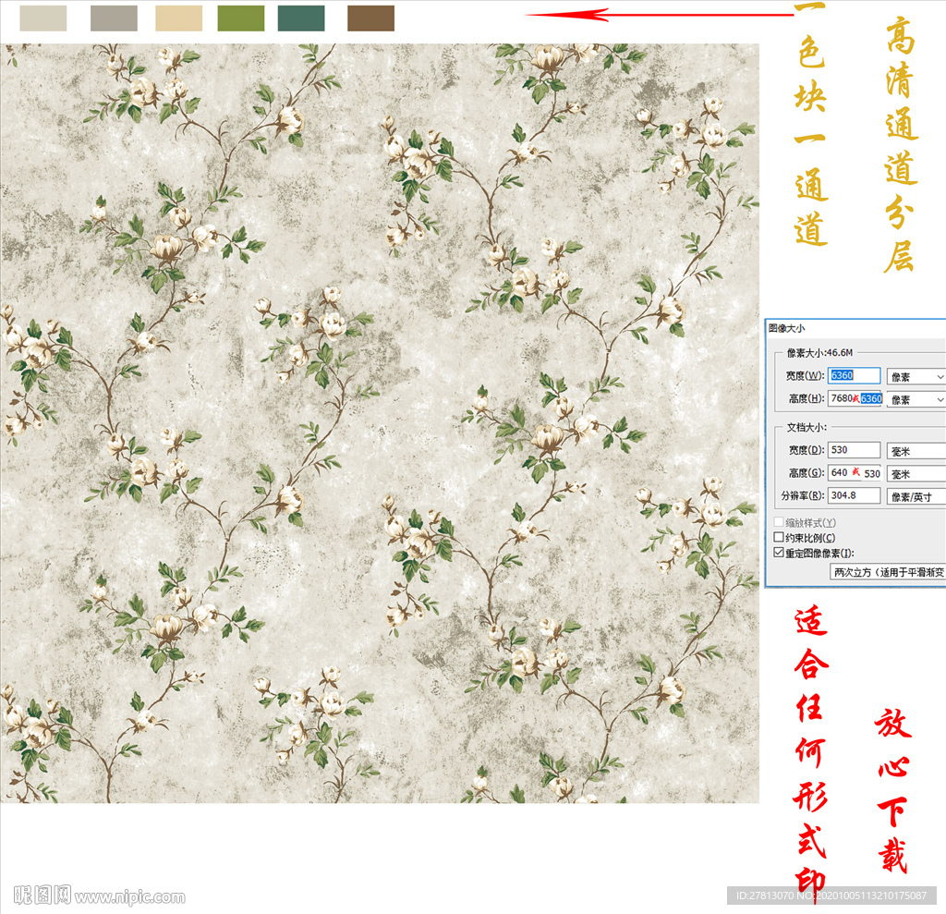Open the 像素 unit dropdown for height
This screenshot has width=946, height=914.
pos(916,399)
